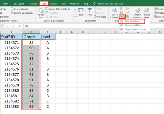This screenshot has width=164, height=114.
Task: Click the Consolidate icon
Action: [128, 9]
